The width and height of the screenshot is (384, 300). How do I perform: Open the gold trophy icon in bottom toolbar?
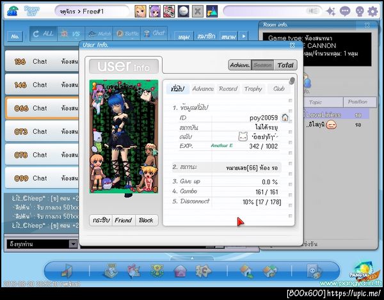[x=157, y=271]
